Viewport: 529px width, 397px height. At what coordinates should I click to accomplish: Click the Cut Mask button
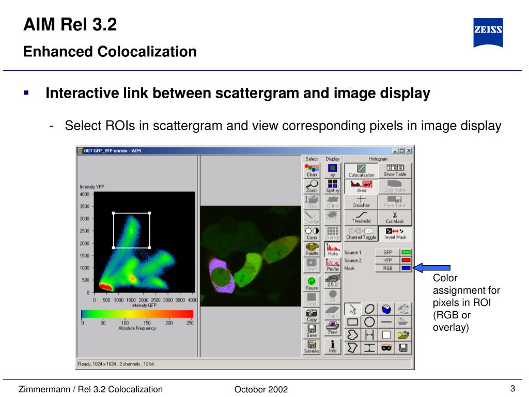tap(395, 218)
